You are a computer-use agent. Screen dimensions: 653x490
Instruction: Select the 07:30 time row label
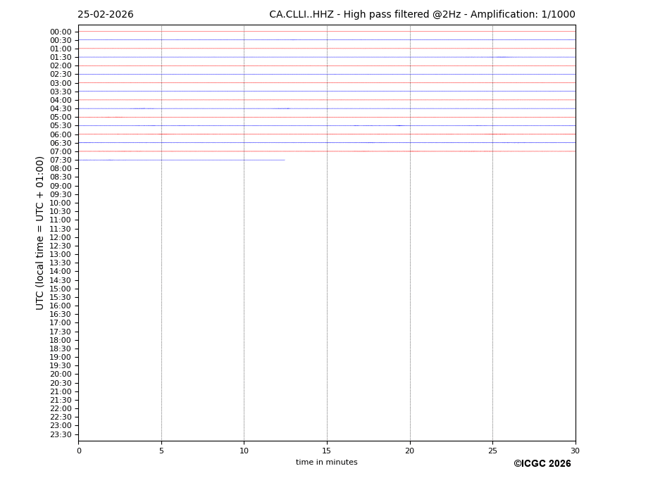click(61, 161)
